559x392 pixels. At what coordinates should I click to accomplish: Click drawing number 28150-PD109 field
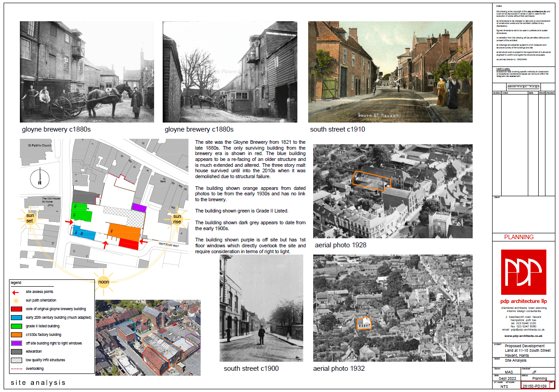[x=534, y=386]
